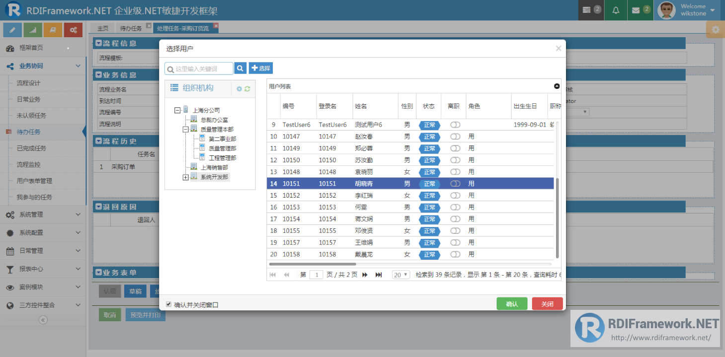Toggle resignation switch for TestUser6
725x357 pixels.
(x=455, y=125)
